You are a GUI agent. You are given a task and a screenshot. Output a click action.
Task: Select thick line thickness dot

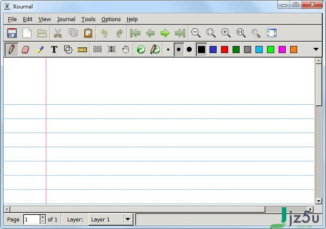point(189,49)
